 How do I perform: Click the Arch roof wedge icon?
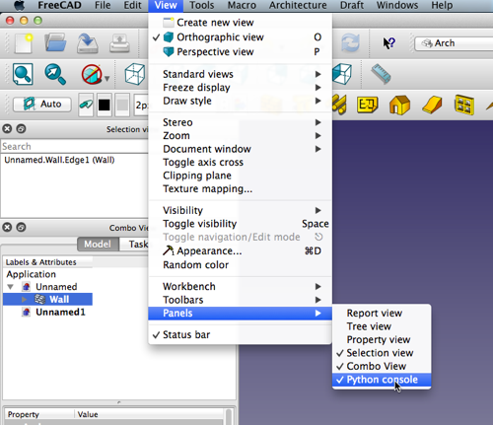click(432, 106)
